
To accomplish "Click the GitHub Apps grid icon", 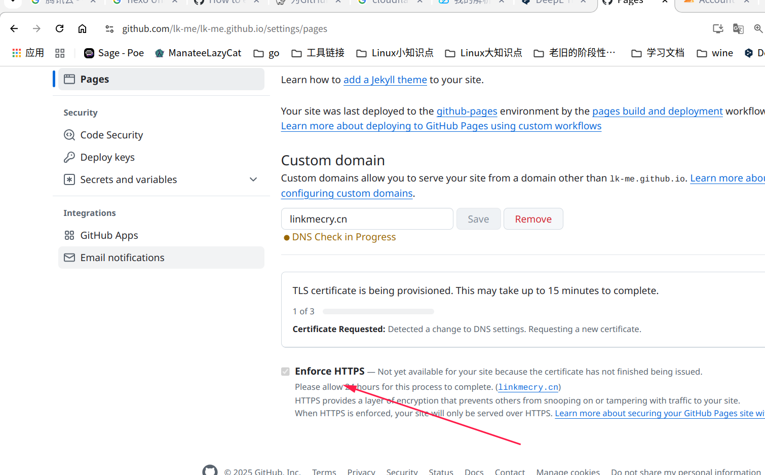I will click(69, 235).
